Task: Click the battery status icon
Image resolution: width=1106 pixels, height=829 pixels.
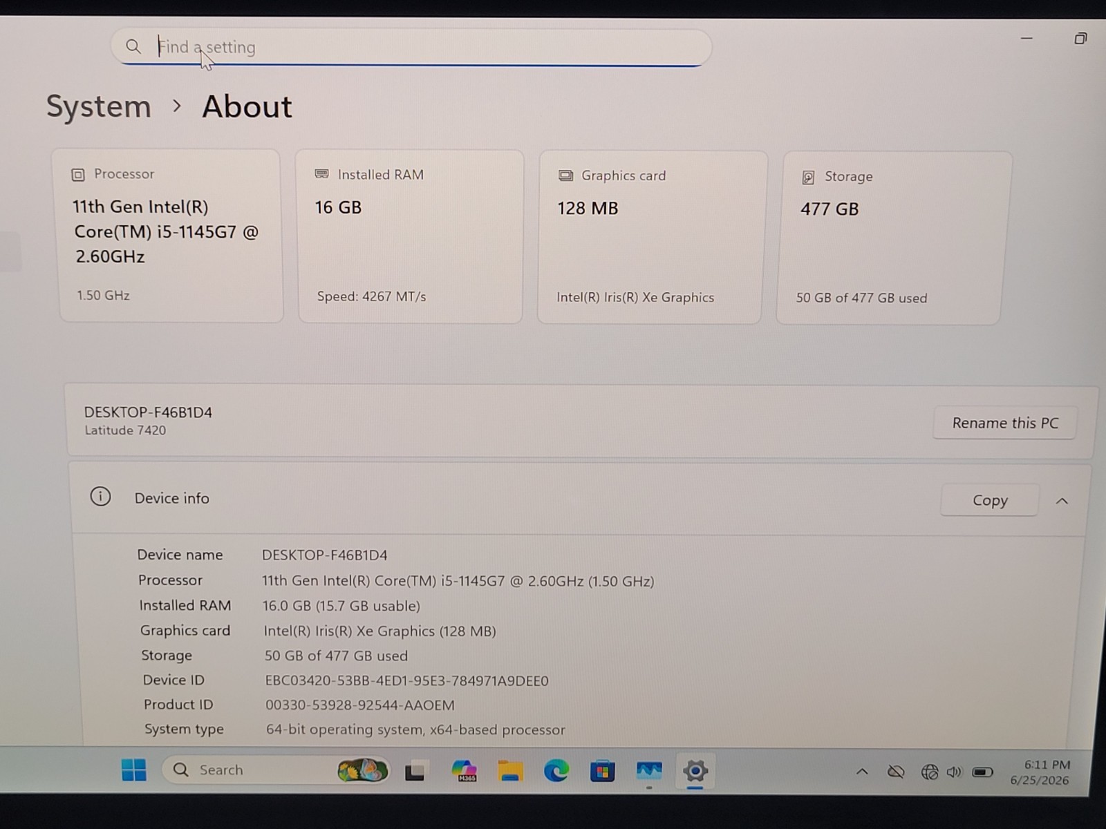Action: pos(982,772)
